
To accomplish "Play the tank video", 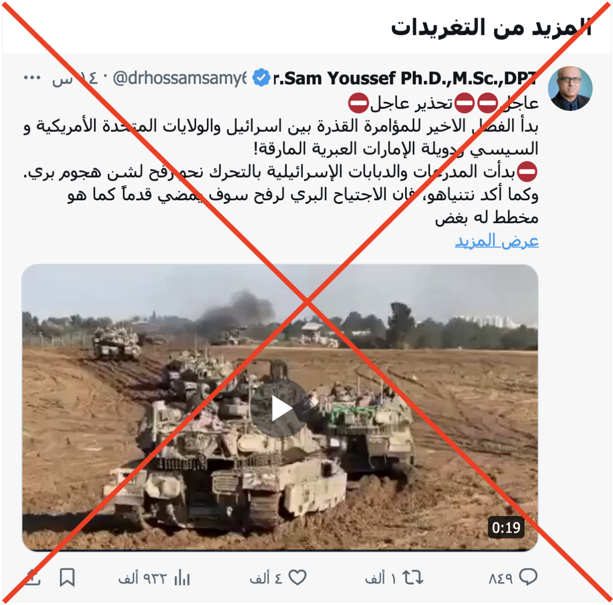I will pyautogui.click(x=280, y=408).
